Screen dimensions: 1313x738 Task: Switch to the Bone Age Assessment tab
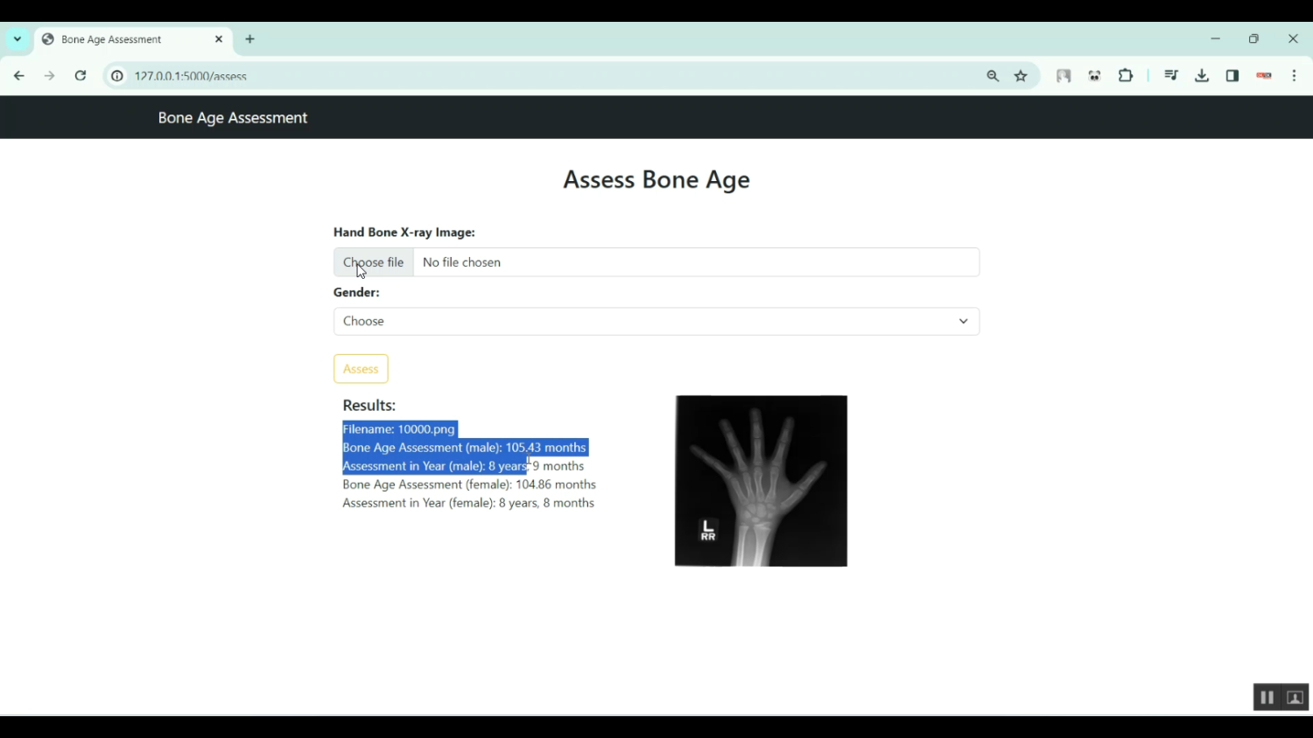pyautogui.click(x=123, y=39)
